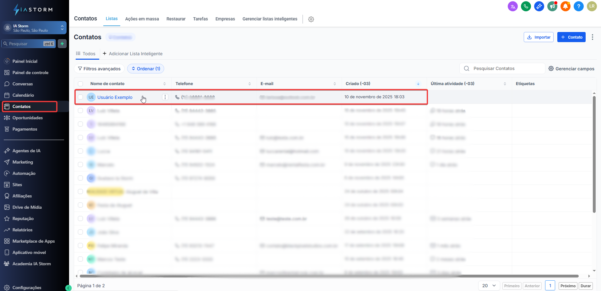The height and width of the screenshot is (291, 601).
Task: Collapse sidebar with green arrow button
Action: click(68, 288)
